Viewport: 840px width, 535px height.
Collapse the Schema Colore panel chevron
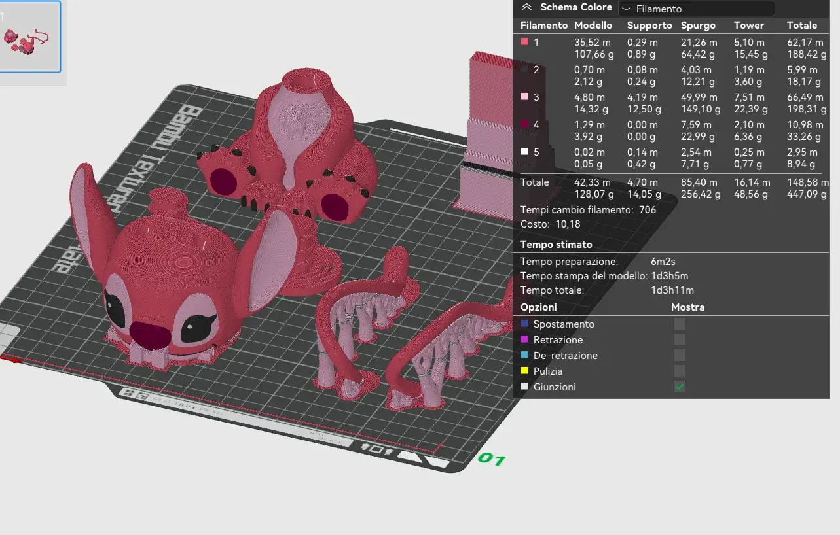(526, 8)
